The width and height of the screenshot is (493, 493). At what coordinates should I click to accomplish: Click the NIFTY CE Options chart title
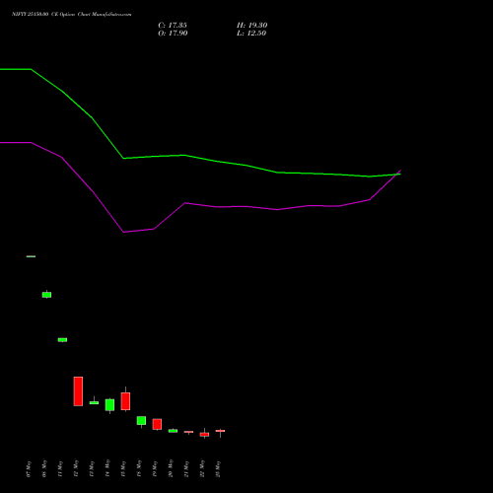point(71,15)
